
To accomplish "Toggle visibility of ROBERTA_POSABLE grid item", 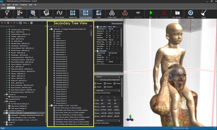I will [7, 120].
